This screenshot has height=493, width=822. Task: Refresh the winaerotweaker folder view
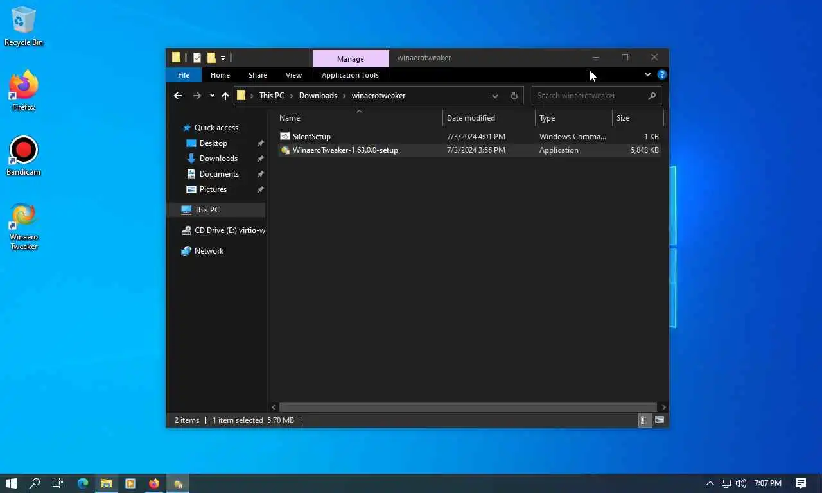514,96
